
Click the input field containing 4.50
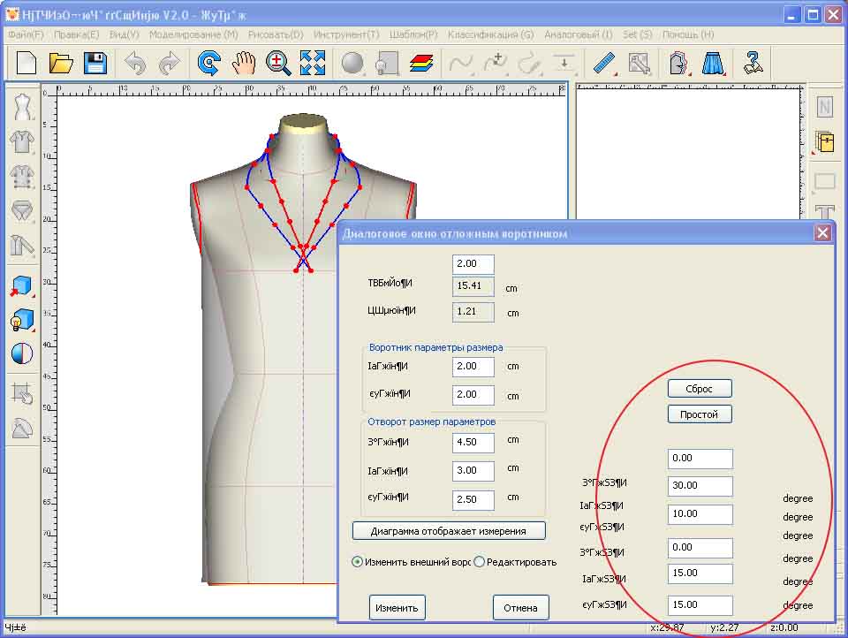pyautogui.click(x=473, y=442)
